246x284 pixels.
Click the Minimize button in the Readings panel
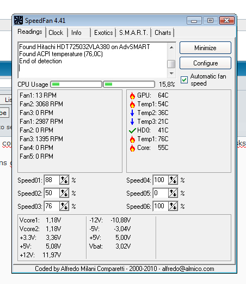pos(205,48)
